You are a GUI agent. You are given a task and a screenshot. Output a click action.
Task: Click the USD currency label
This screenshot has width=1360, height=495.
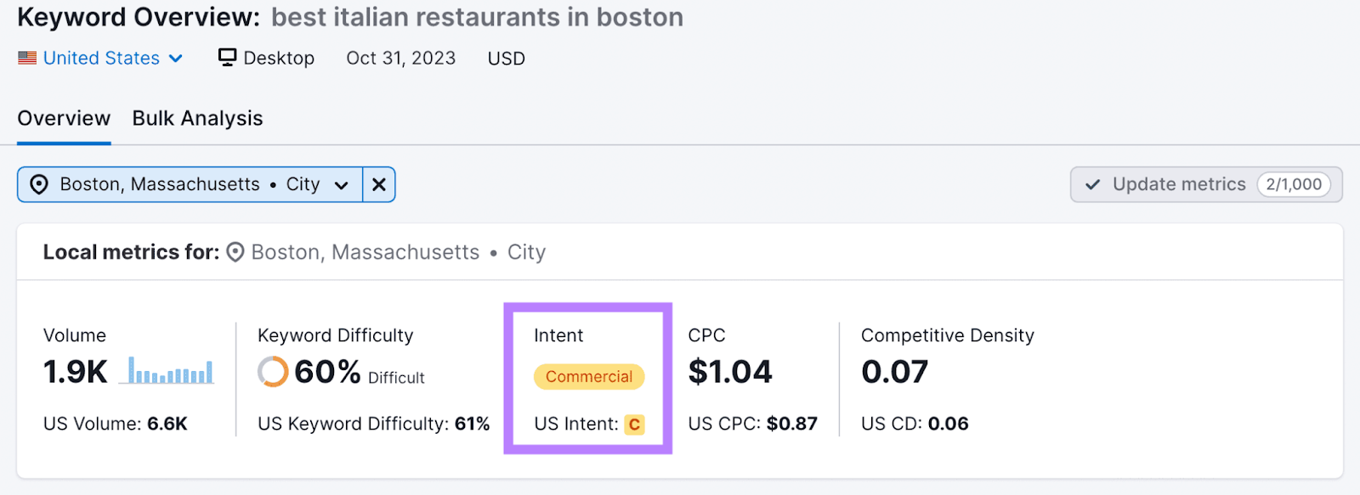pyautogui.click(x=506, y=57)
